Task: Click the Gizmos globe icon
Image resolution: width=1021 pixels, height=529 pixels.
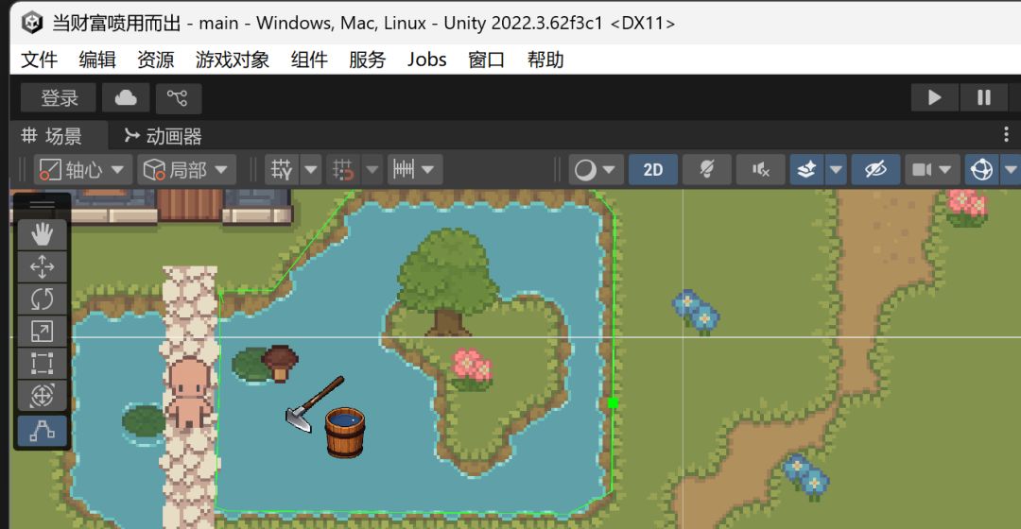Action: pos(981,170)
